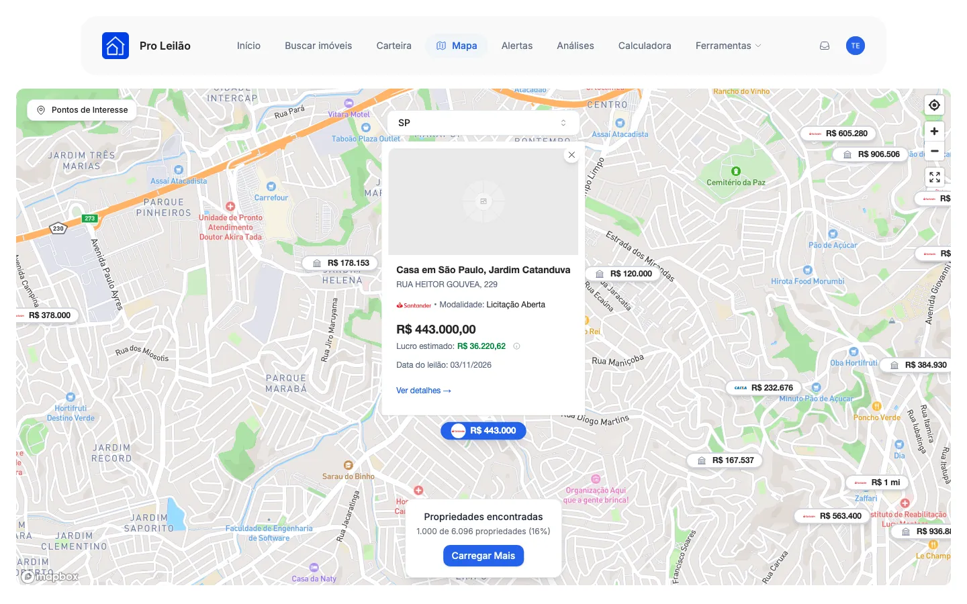Screen dimensions: 967x604
Task: Click the Data do leilão date text
Action: 444,365
